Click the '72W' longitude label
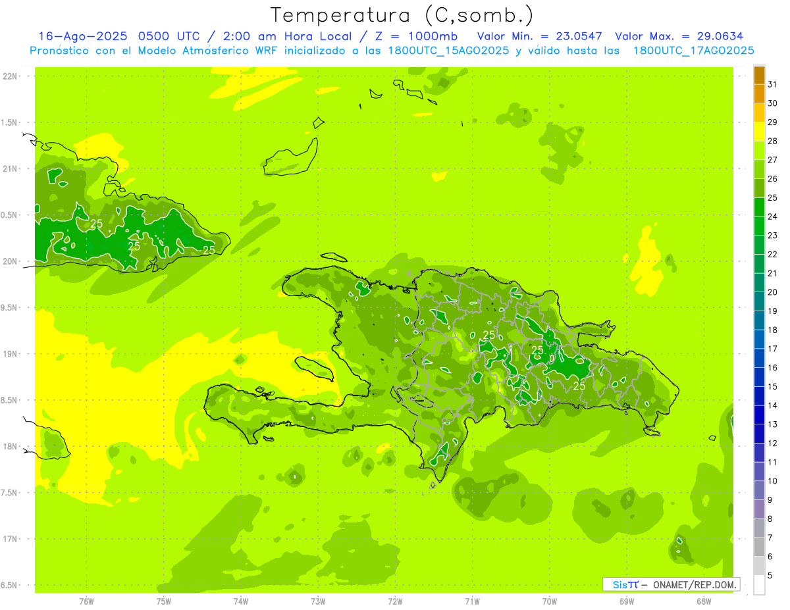 (x=396, y=601)
